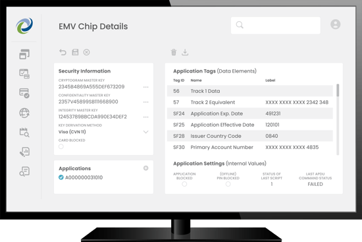Screen dimensions: 362x242
Task: Open the calendar search sidebar icon
Action: (24, 132)
